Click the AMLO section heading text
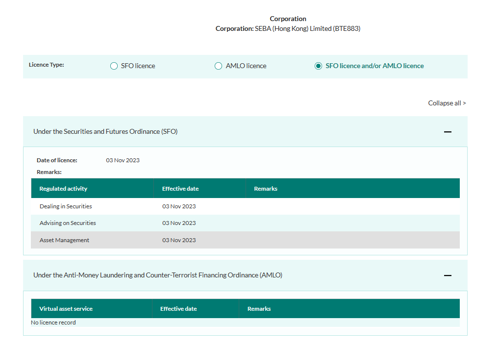Screen dimensions: 499x348 click(x=158, y=275)
